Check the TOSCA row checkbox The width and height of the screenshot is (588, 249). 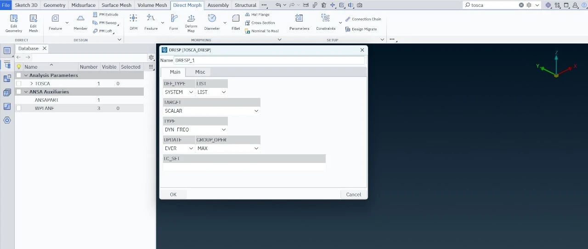pos(19,84)
